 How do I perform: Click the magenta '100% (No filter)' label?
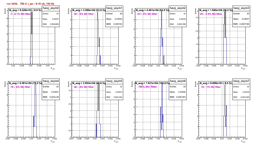(148, 87)
